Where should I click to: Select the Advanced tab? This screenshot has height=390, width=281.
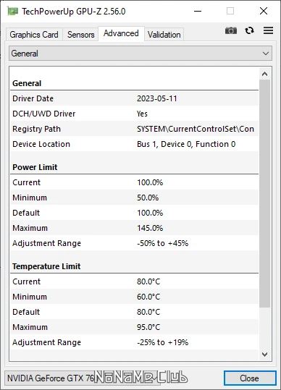(x=121, y=33)
